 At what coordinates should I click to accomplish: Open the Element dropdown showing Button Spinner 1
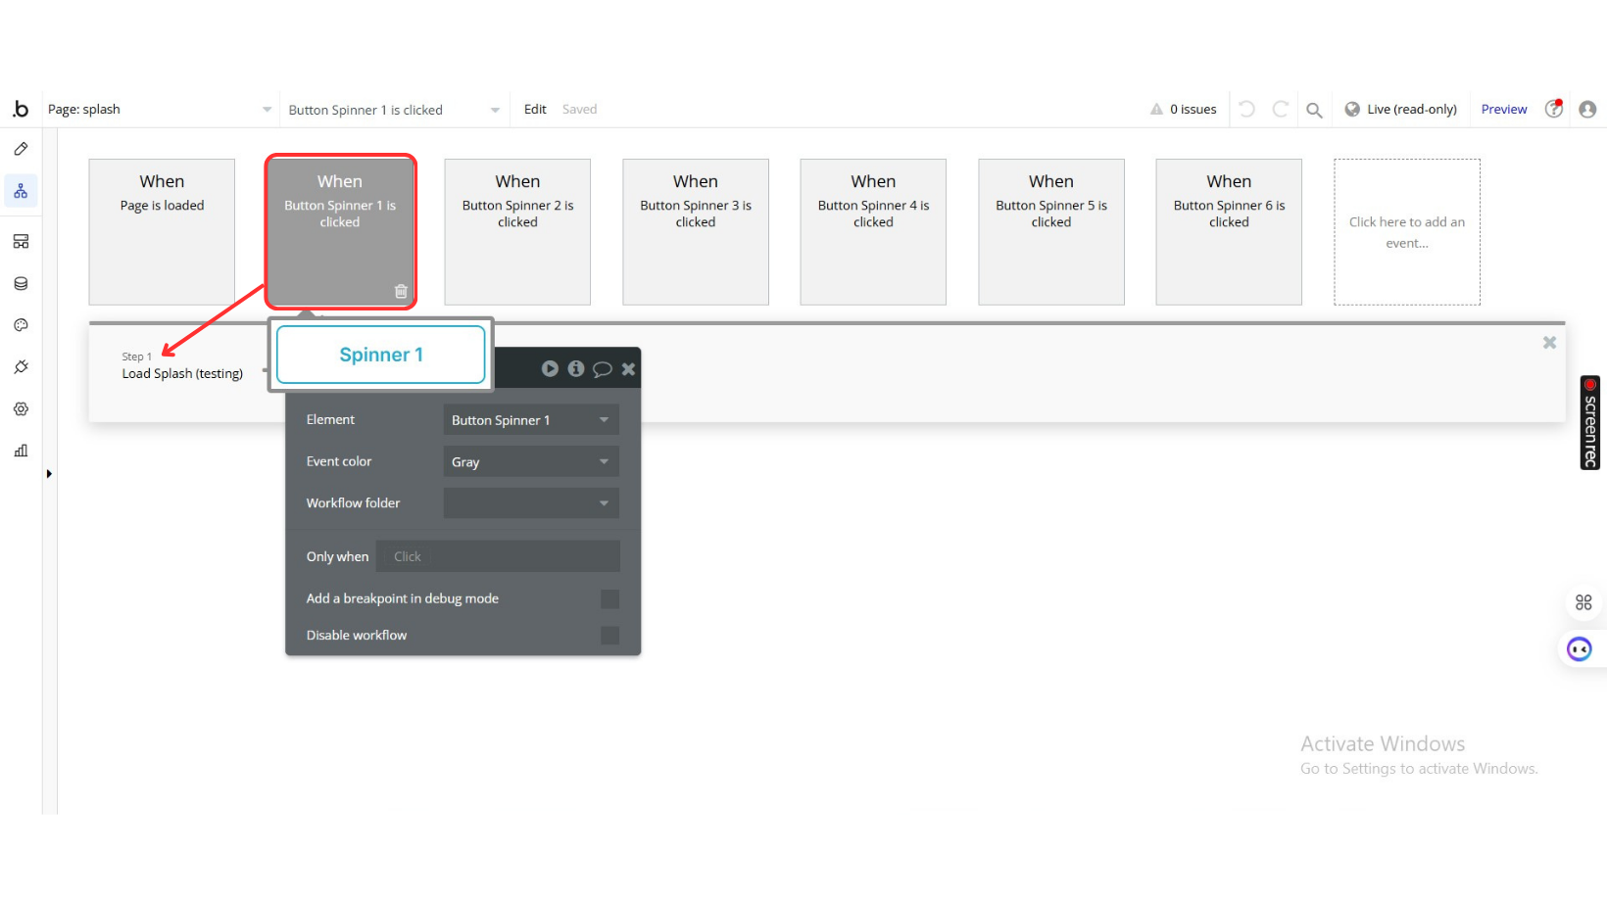coord(531,420)
